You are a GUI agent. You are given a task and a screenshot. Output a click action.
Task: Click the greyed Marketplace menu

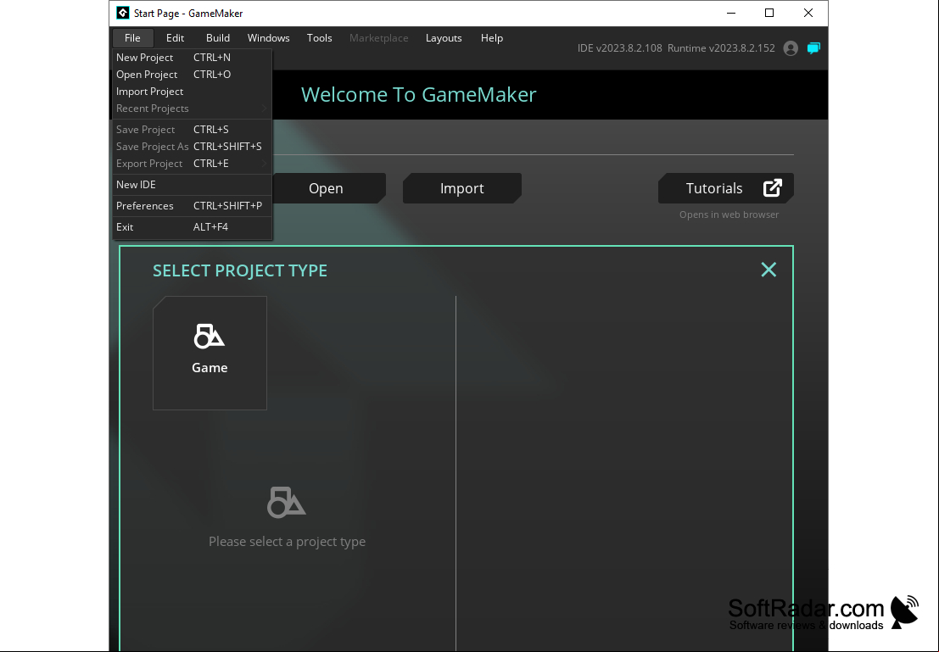(x=378, y=37)
